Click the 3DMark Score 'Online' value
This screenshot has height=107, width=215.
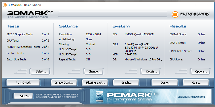[201, 34]
